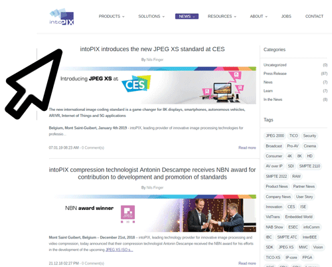Click the ISE tag
The height and width of the screenshot is (267, 332).
click(x=303, y=207)
